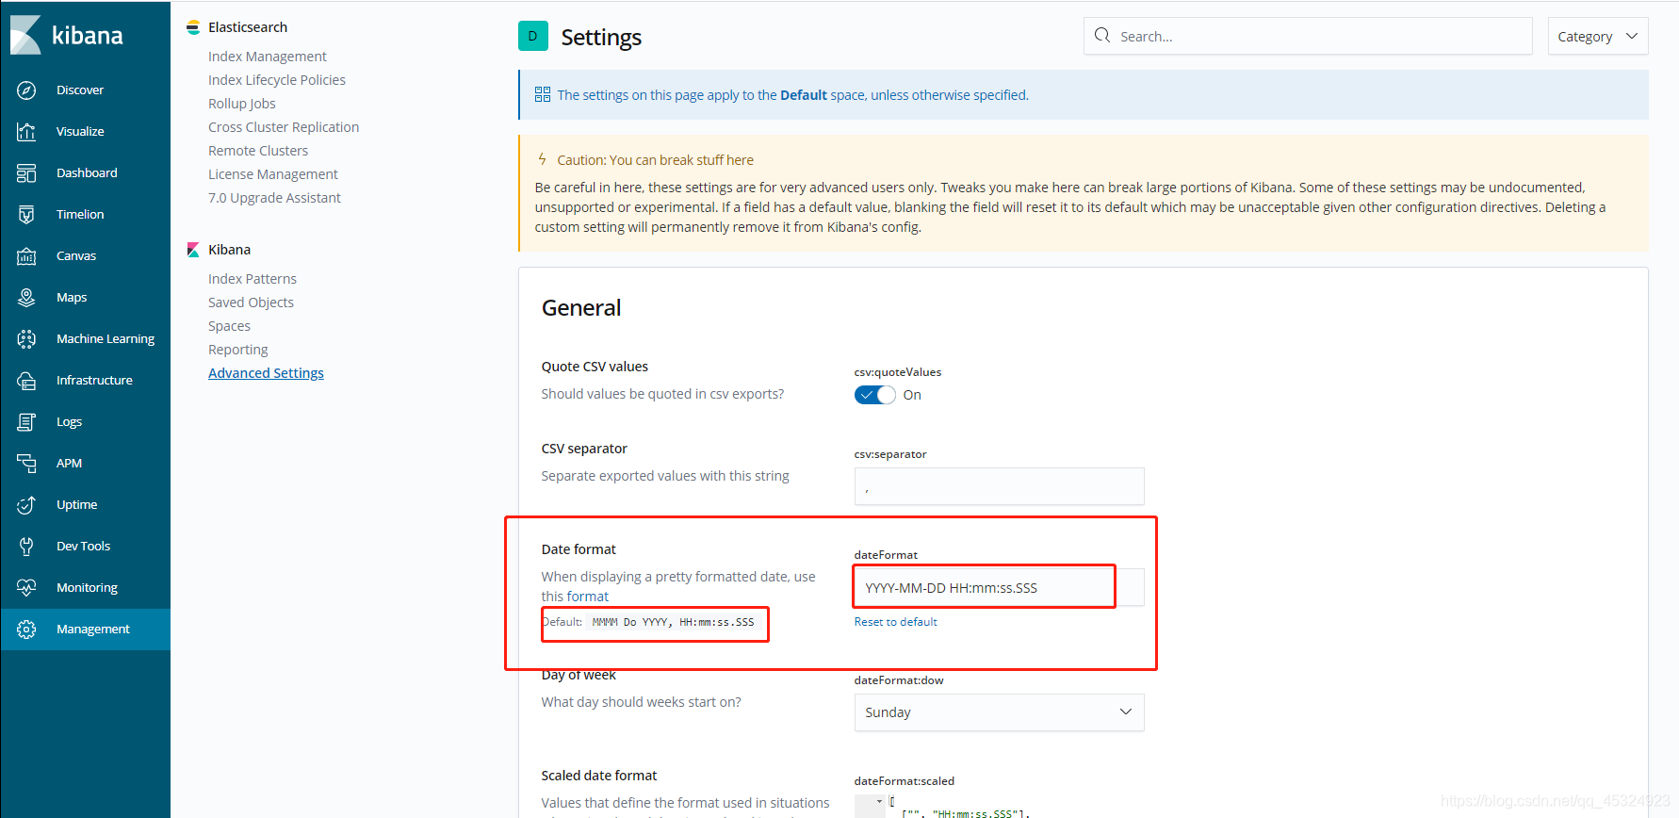Viewport: 1679px width, 818px height.
Task: Open Spaces link
Action: click(229, 326)
